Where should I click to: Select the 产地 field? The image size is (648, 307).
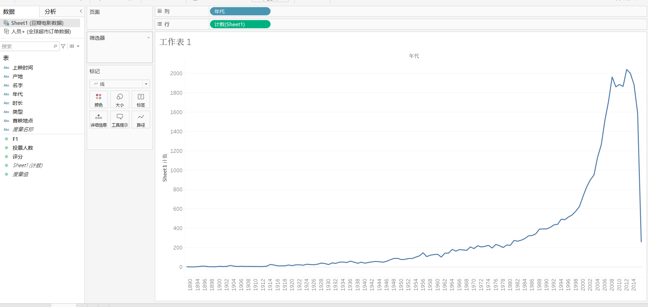click(x=18, y=77)
